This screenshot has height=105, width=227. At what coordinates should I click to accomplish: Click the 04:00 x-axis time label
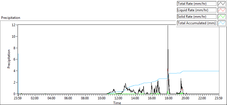coord(52,99)
